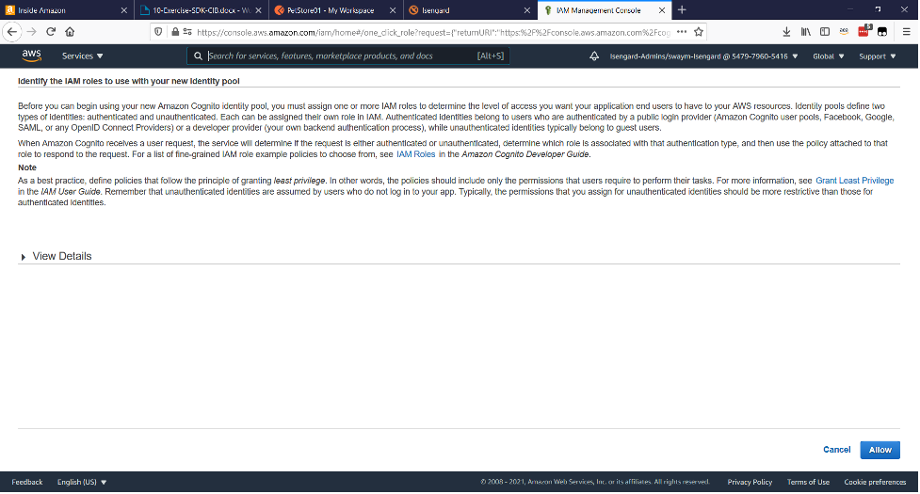
Task: Open the AWS notifications bell
Action: coord(594,56)
